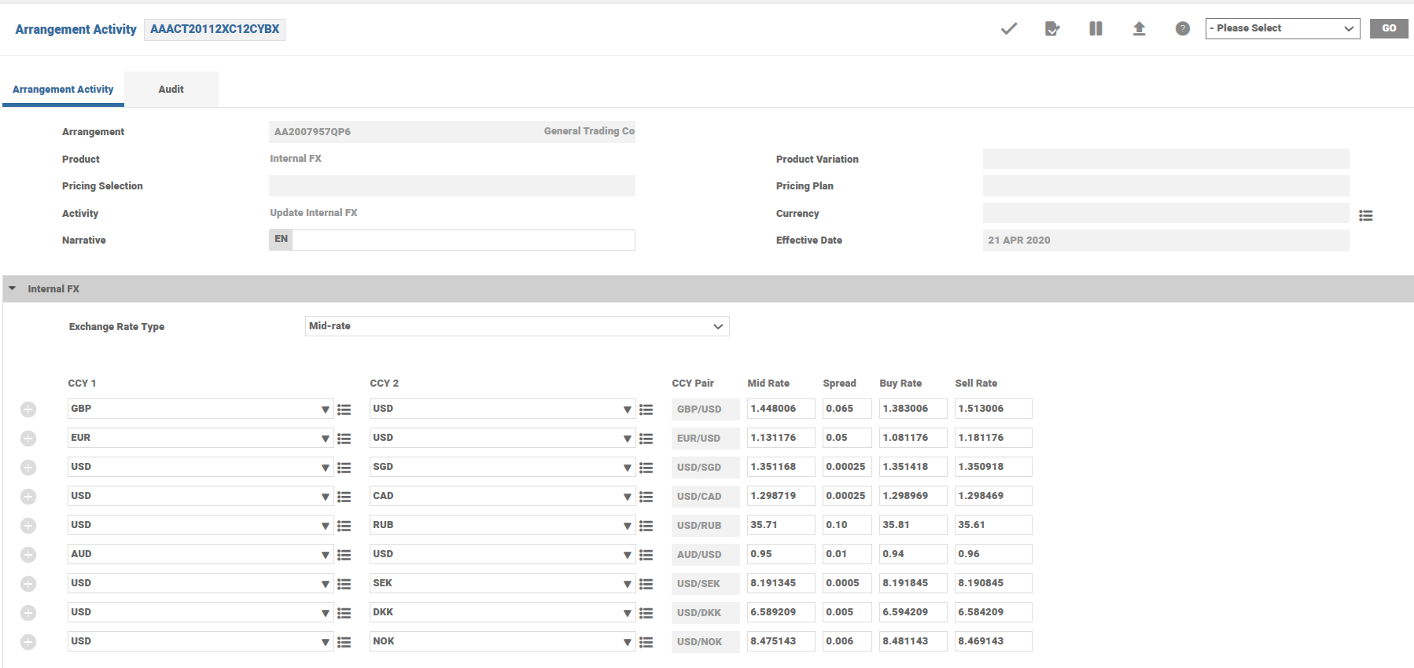
Task: Open the Exchange Rate Type Mid-rate dropdown
Action: 517,326
